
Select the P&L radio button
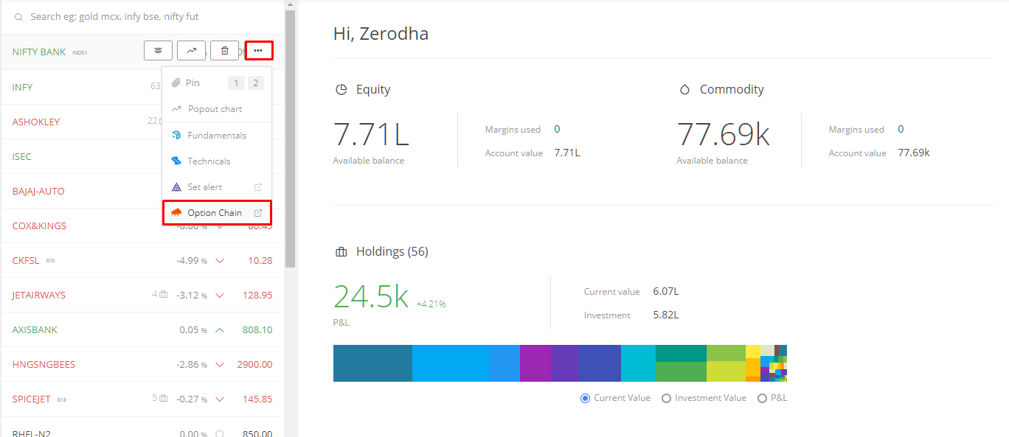pyautogui.click(x=762, y=398)
